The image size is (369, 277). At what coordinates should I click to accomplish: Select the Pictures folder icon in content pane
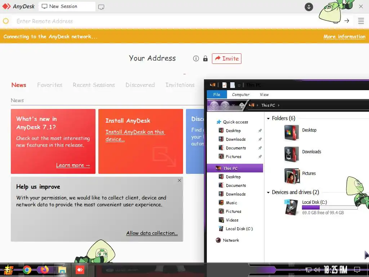[x=292, y=176]
